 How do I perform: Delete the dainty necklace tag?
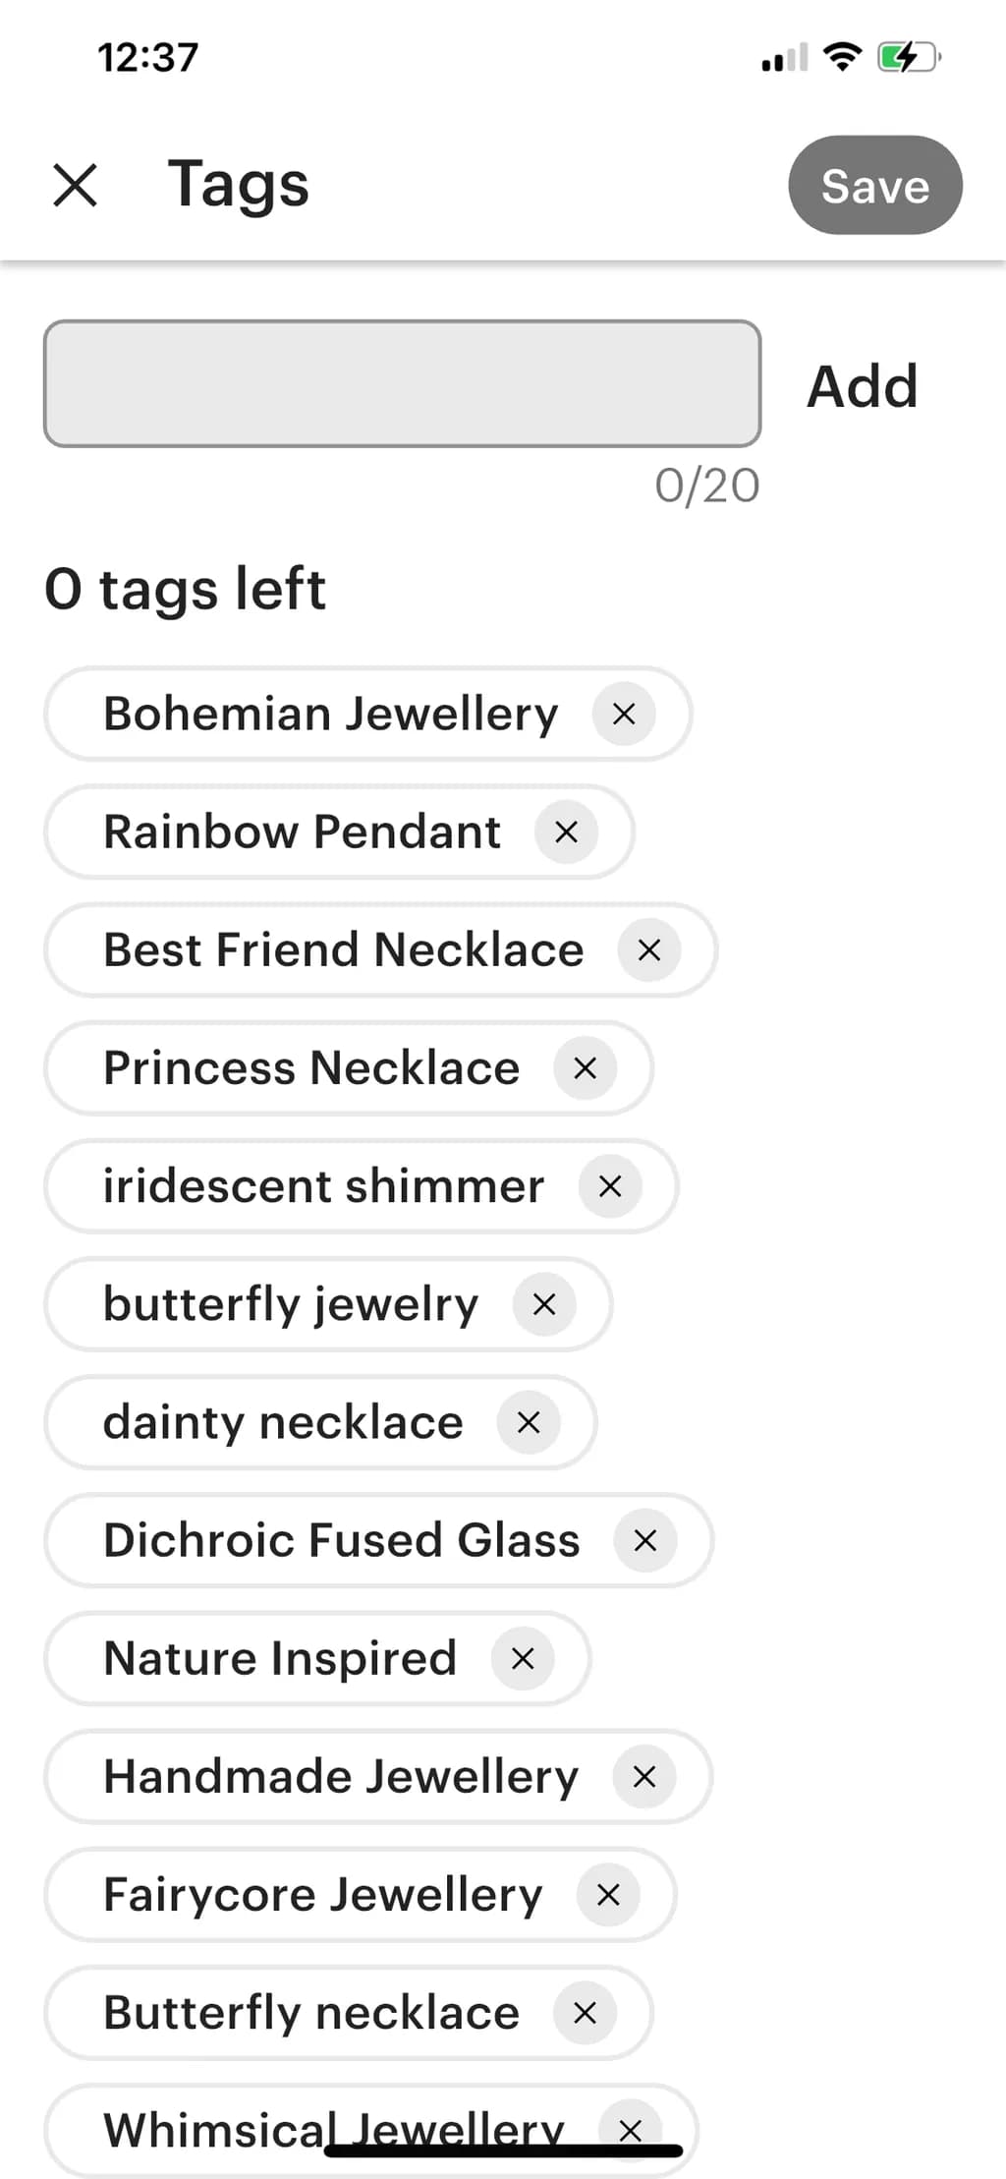coord(529,1422)
